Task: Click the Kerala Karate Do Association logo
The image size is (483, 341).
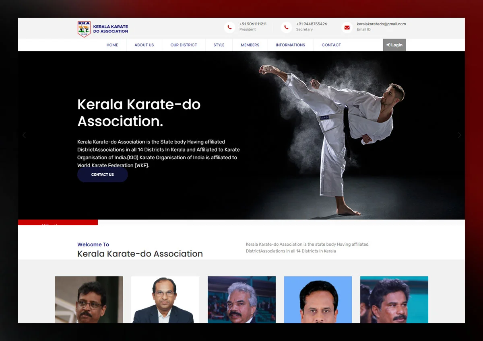Action: (x=103, y=29)
